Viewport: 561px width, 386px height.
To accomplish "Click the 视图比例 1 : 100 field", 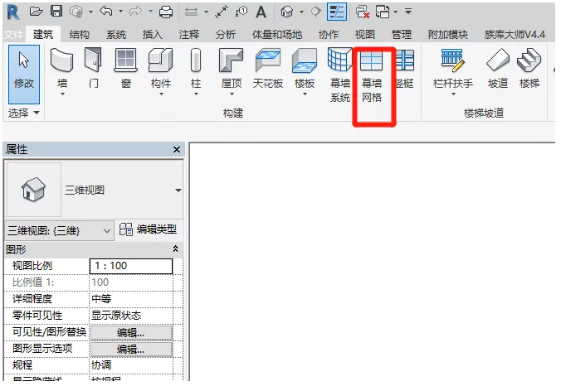I will (131, 266).
